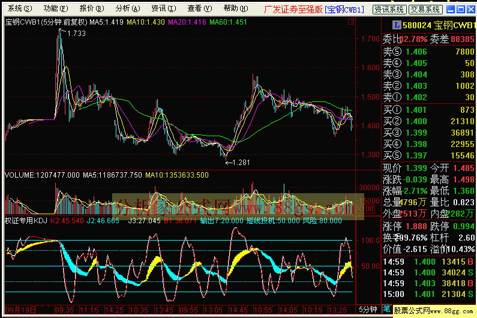Click the 5分钟 period label
This screenshot has height=318, width=477.
click(368, 310)
